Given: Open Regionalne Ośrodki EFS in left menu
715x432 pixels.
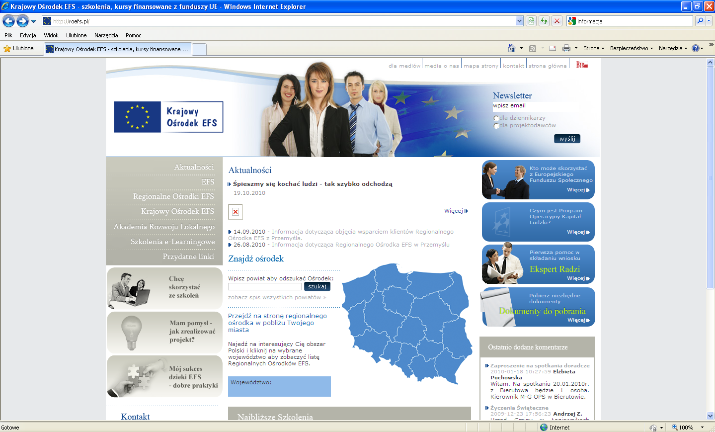Looking at the screenshot, I should [x=173, y=196].
